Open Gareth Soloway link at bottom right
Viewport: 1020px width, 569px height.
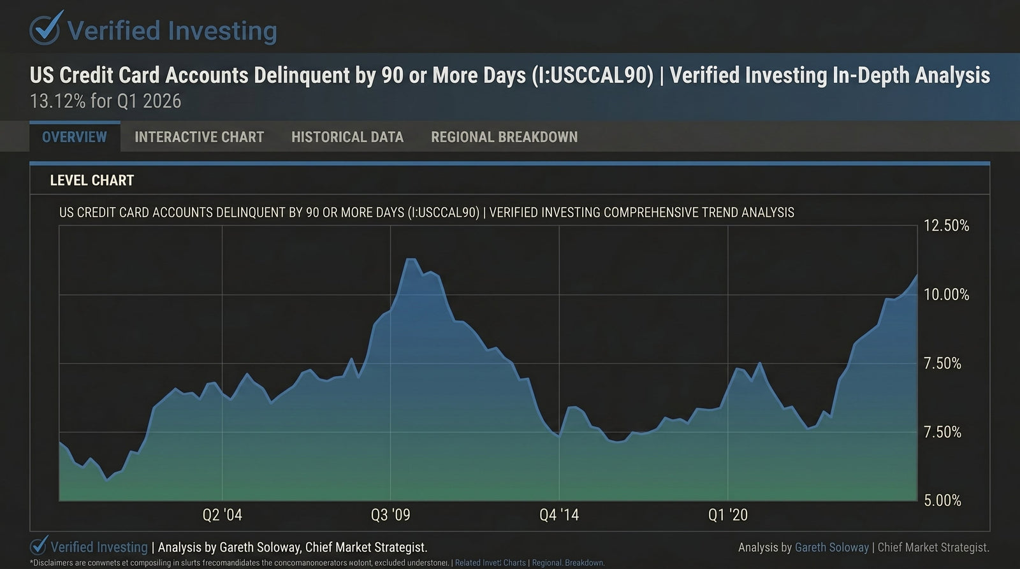[x=832, y=547]
